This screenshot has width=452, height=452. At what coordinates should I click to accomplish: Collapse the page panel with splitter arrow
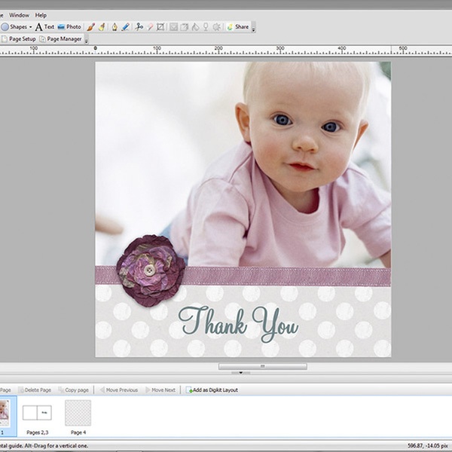tap(240, 372)
